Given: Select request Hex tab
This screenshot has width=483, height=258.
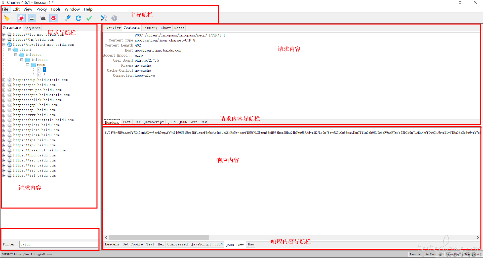Looking at the screenshot, I should [137, 122].
